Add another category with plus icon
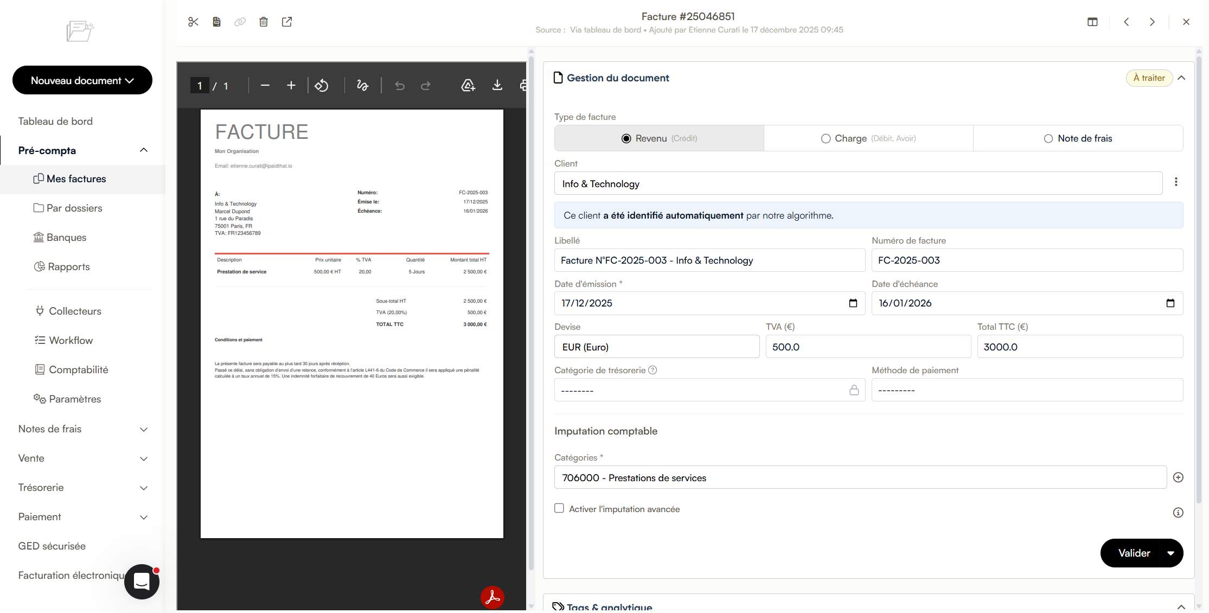Screen dimensions: 1209x613 coord(1178,477)
